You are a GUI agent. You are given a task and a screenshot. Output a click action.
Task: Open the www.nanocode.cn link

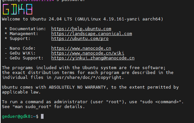point(81,48)
